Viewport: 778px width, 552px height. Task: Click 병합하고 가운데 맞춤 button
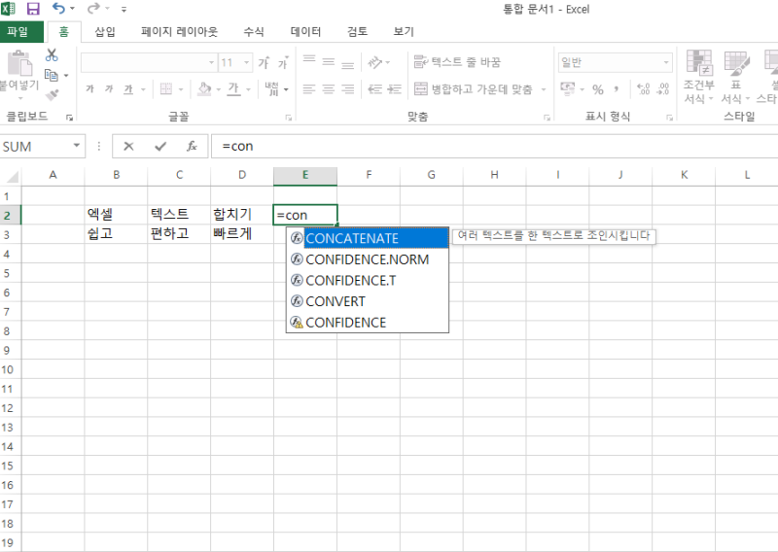tap(473, 89)
